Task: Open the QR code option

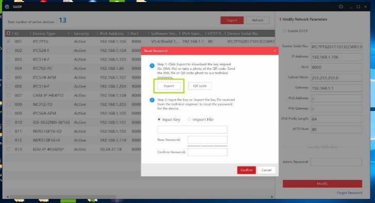Action: [x=200, y=86]
